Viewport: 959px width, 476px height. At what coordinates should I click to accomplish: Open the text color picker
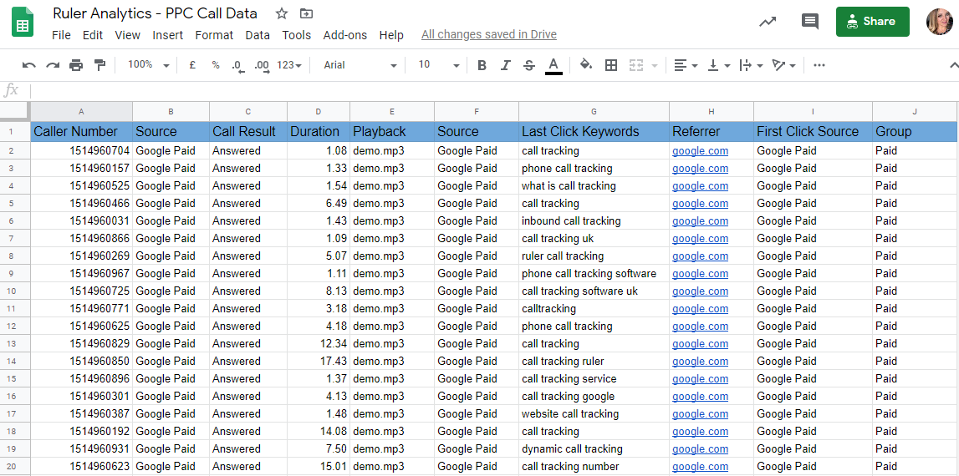(553, 65)
